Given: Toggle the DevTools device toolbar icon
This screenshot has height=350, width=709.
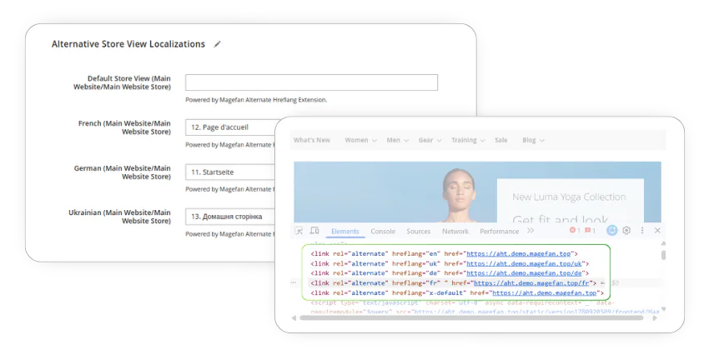Looking at the screenshot, I should [314, 231].
